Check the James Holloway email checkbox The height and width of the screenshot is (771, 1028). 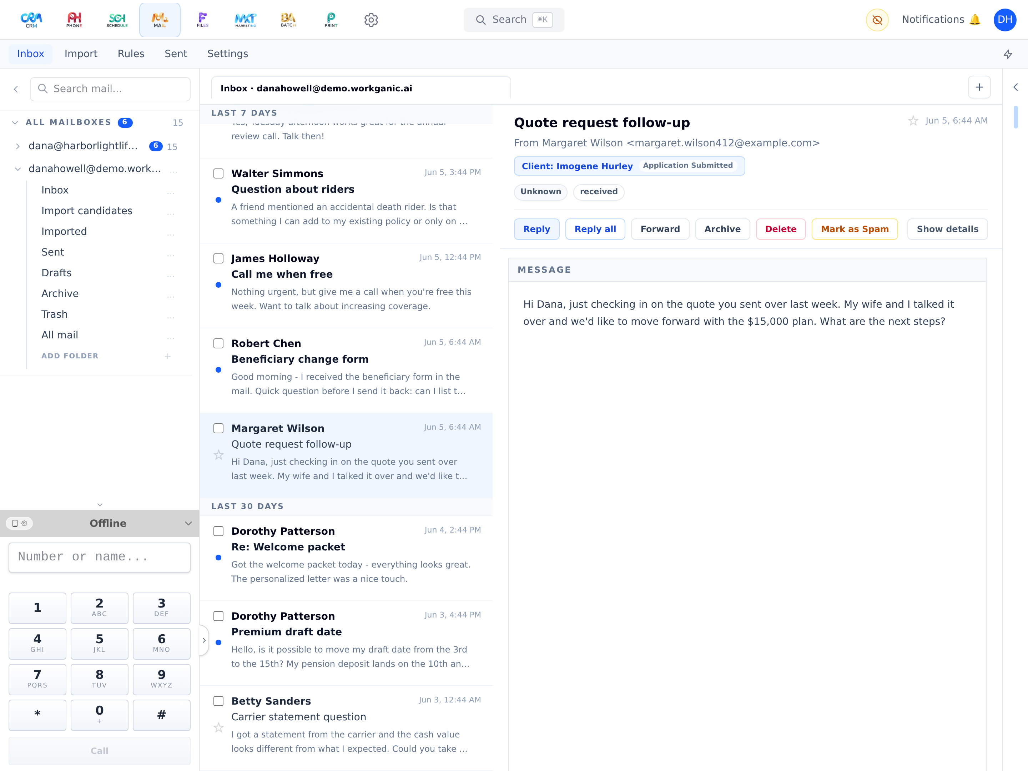[218, 258]
